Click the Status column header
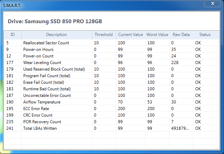This screenshot has height=154, width=224. coord(205,35)
